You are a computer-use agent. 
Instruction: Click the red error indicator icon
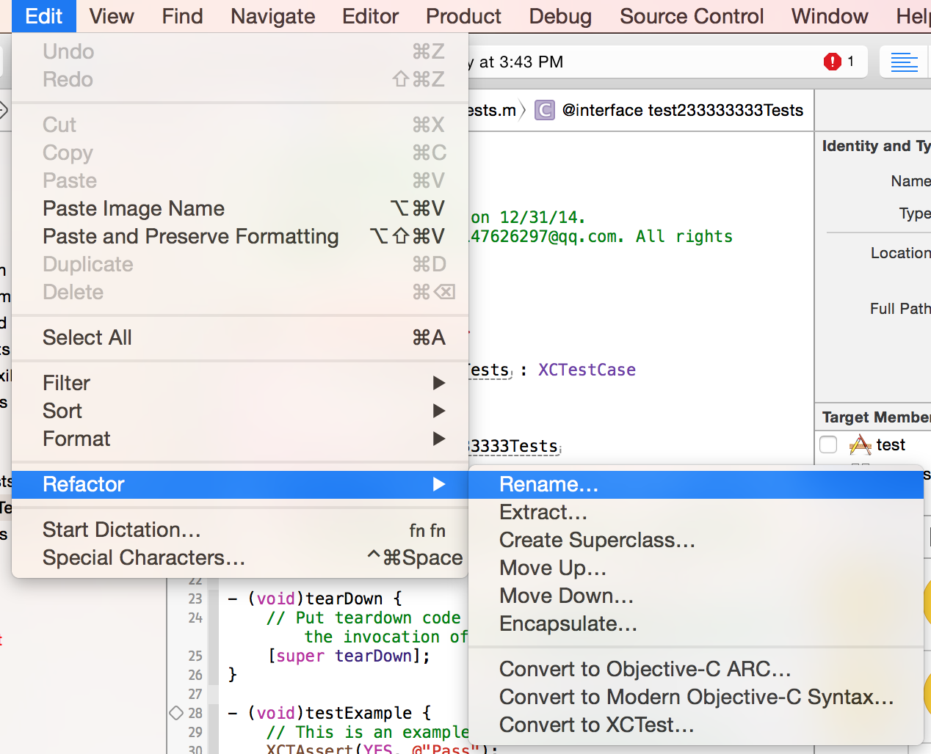click(832, 62)
